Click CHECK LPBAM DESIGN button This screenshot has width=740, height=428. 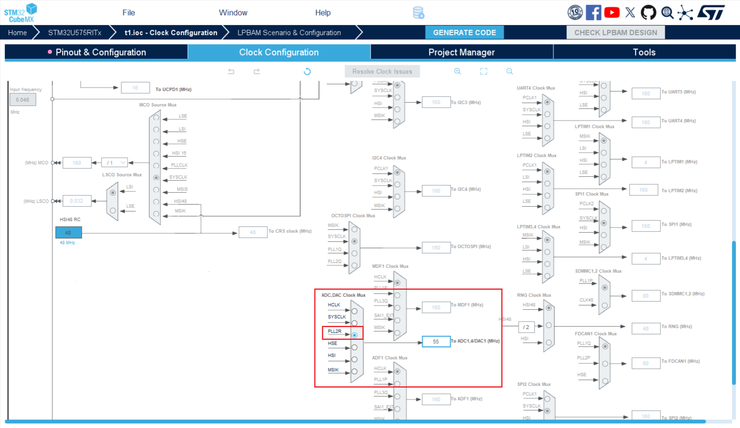pos(616,33)
